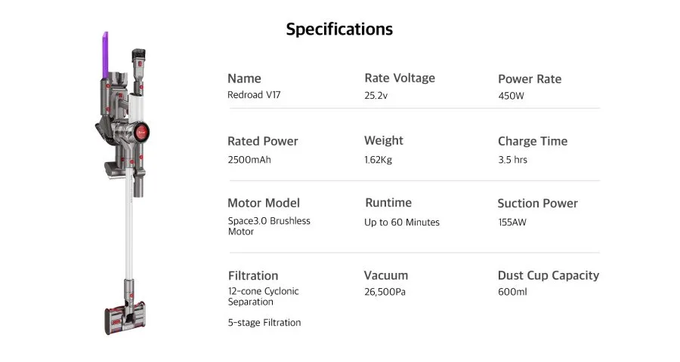Click the Power Rate label
Viewport: 680px width, 362px height.
click(x=530, y=78)
